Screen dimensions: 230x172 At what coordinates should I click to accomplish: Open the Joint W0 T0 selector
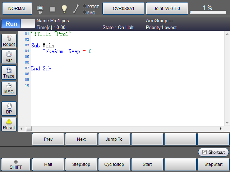click(x=167, y=8)
